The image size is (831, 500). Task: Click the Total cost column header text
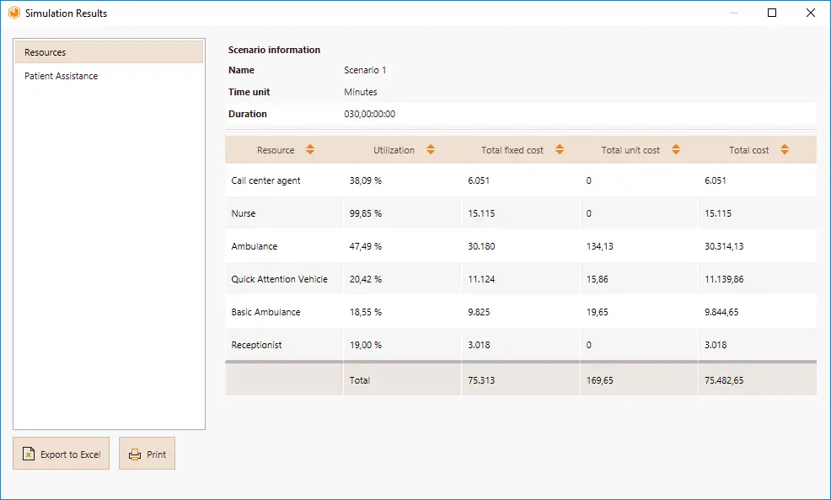748,150
